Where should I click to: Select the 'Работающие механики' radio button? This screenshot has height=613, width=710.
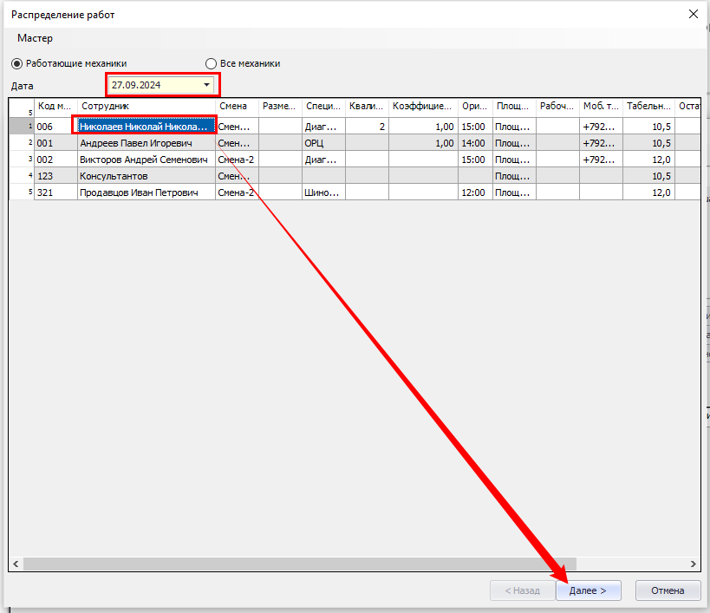tap(16, 63)
